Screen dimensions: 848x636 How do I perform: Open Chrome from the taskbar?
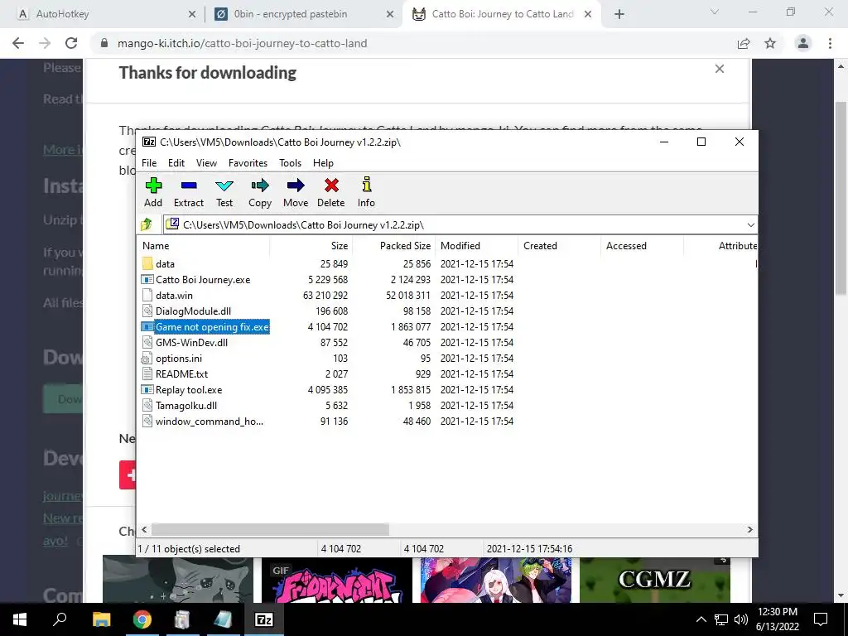[142, 619]
